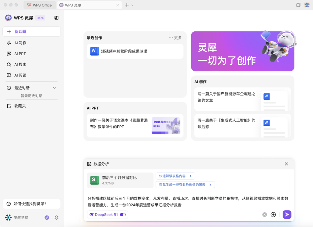Click 更多 in 最近创作
This screenshot has width=313, height=227.
pyautogui.click(x=175, y=38)
